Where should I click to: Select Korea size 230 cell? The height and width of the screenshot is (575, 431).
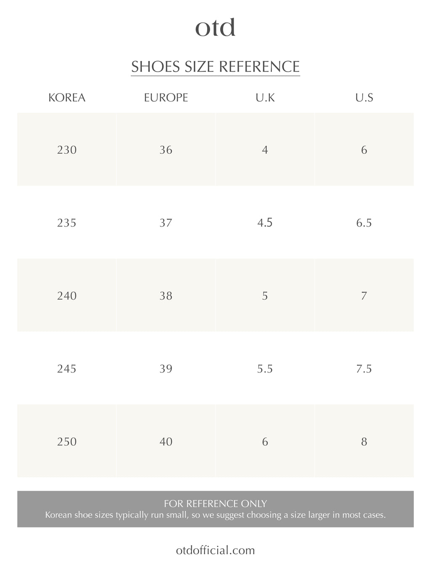[x=67, y=150]
